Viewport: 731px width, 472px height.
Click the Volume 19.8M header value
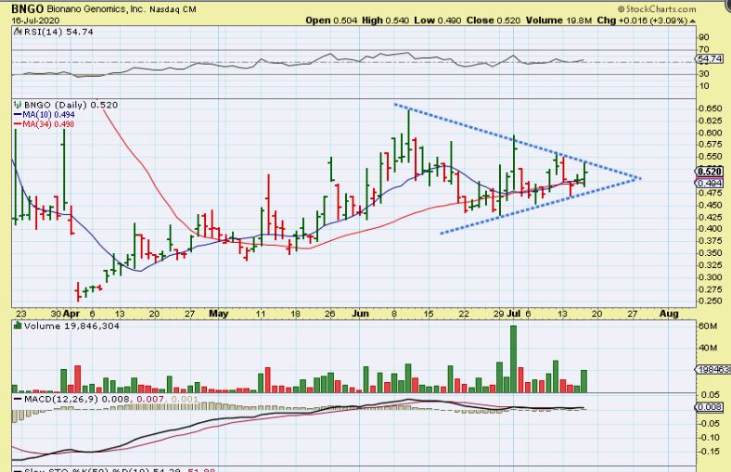(559, 20)
